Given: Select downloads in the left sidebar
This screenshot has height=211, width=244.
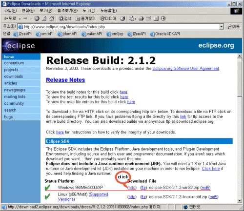Looking at the screenshot, I should [14, 77].
